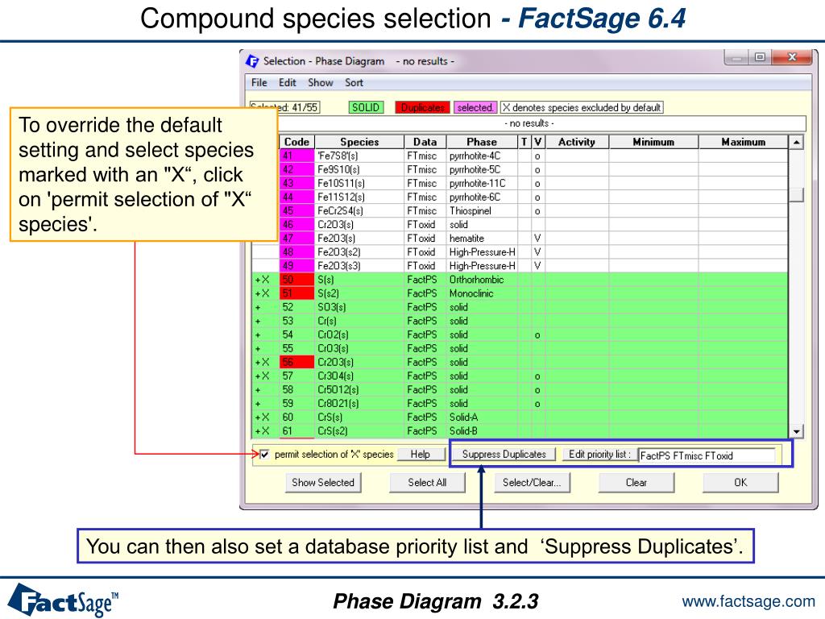The image size is (825, 619).
Task: Select species row Cr5O12(s)
Action: pyautogui.click(x=520, y=389)
